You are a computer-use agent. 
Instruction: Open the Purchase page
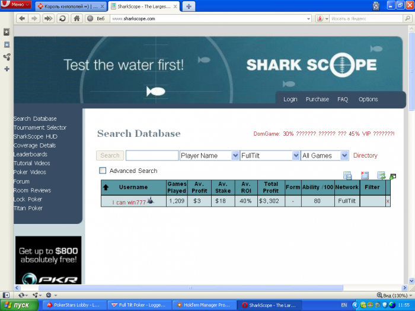coord(317,99)
